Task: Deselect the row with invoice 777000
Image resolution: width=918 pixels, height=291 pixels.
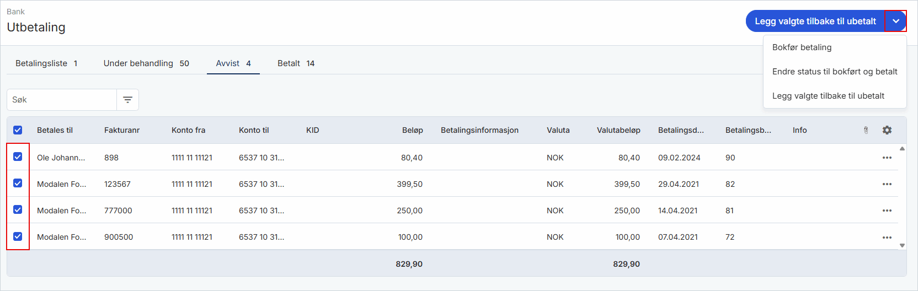Action: click(18, 209)
